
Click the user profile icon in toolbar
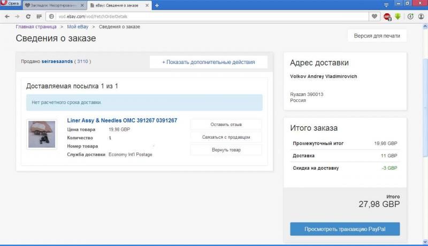coord(421,17)
